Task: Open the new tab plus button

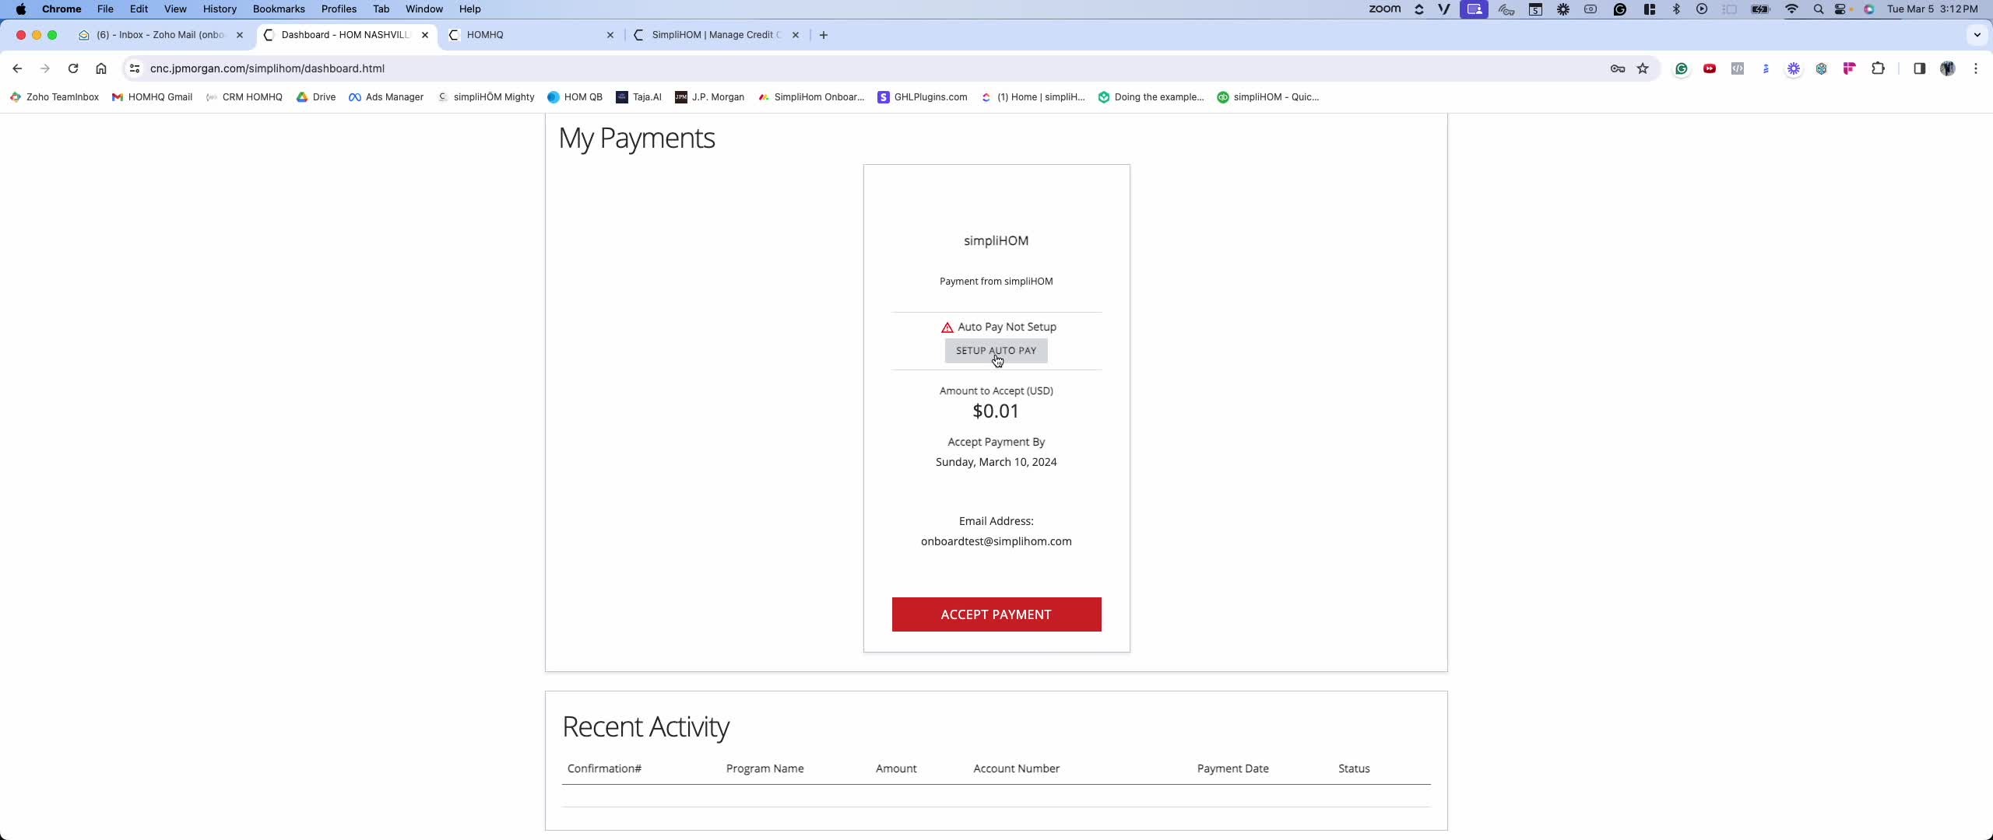Action: tap(824, 35)
